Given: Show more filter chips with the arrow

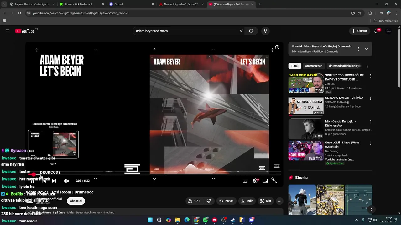Looking at the screenshot, I should [x=367, y=66].
